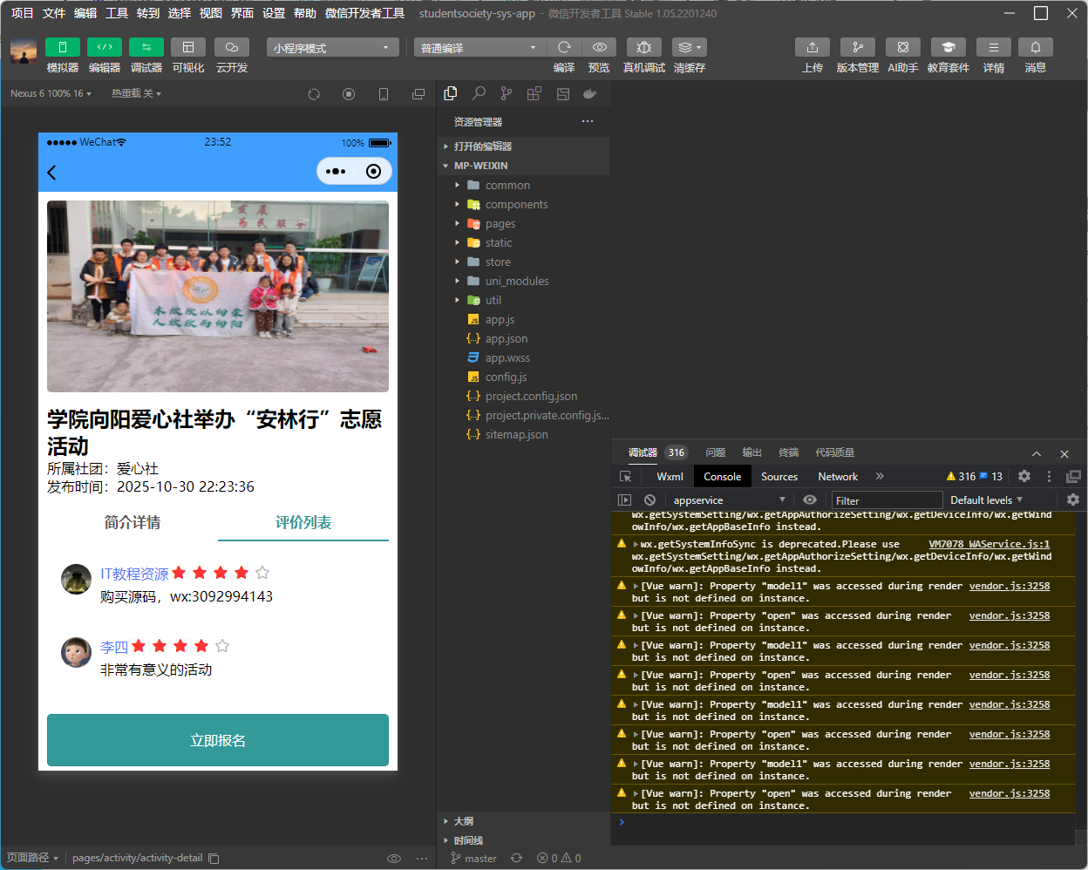Open the resource manager more options
Viewport: 1088px width, 870px height.
point(588,121)
